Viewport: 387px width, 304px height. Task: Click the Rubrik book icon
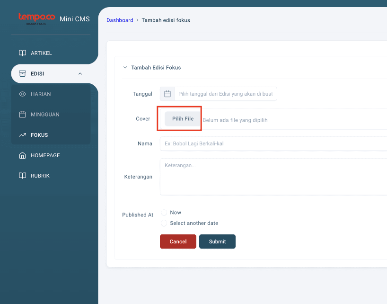[22, 176]
